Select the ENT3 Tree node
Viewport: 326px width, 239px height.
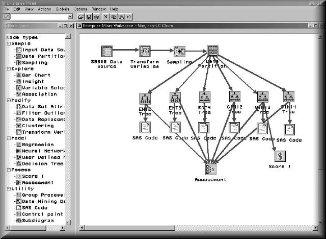pos(175,98)
